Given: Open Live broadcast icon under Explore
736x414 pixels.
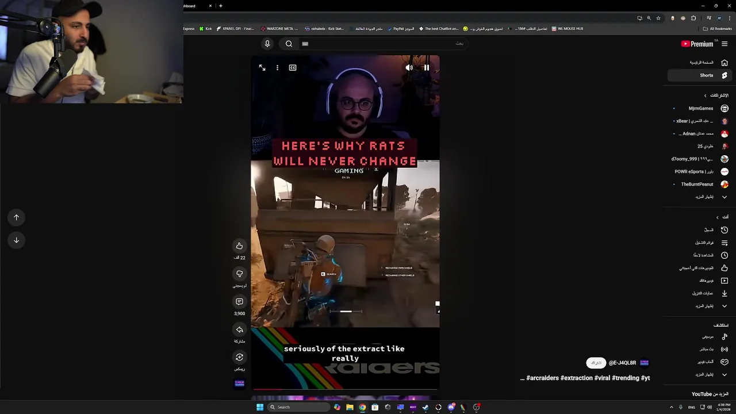Looking at the screenshot, I should pos(724,350).
